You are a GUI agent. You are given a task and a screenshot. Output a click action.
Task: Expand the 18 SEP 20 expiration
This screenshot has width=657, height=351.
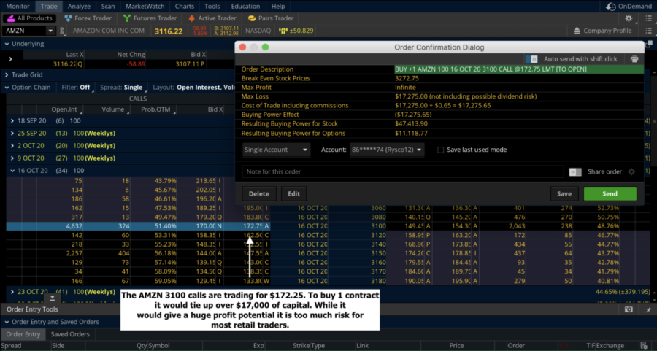[12, 120]
